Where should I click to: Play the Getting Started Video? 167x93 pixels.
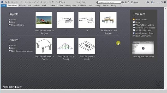pos(143,48)
